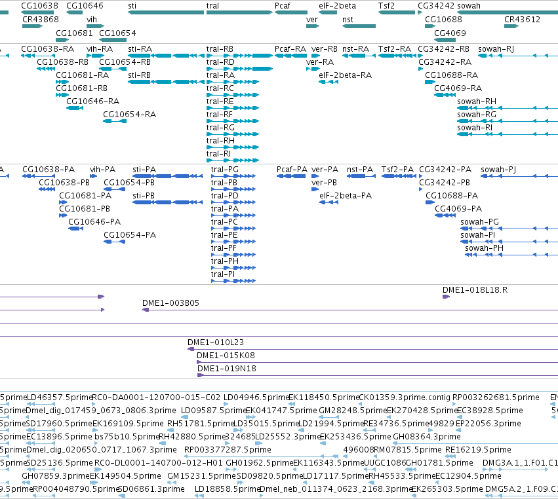The image size is (558, 499).
Task: Select the sti gene feature bar
Action: (166, 12)
